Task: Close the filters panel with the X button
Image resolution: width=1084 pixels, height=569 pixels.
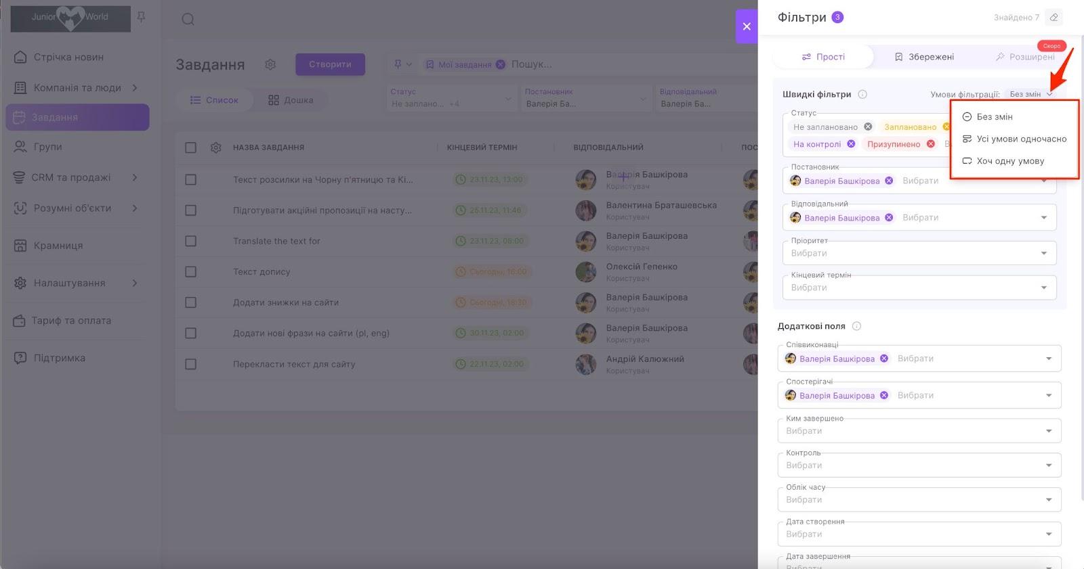Action: (x=747, y=26)
